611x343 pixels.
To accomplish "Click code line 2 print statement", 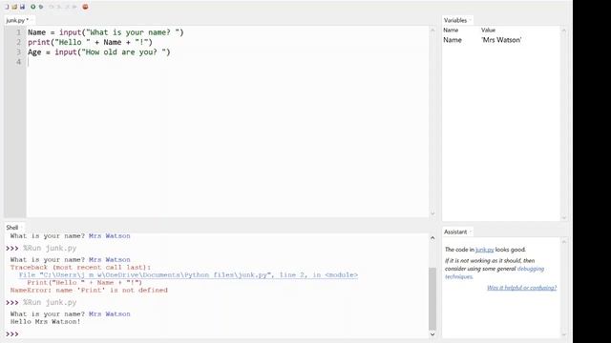I will click(x=90, y=42).
